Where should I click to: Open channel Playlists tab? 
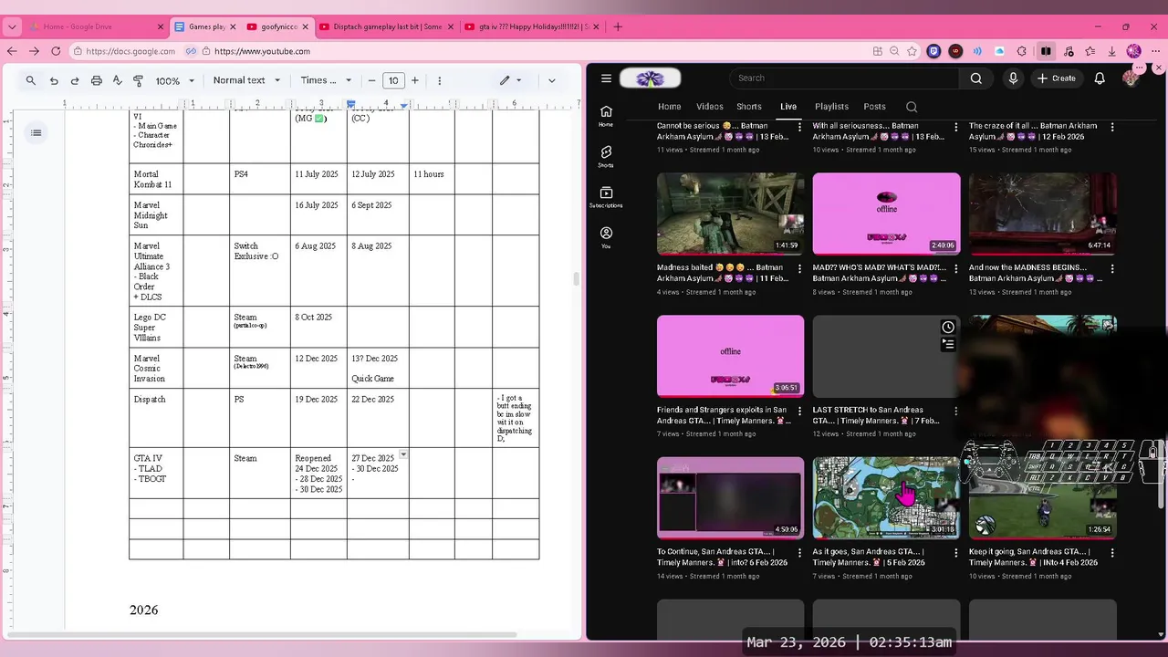point(831,107)
